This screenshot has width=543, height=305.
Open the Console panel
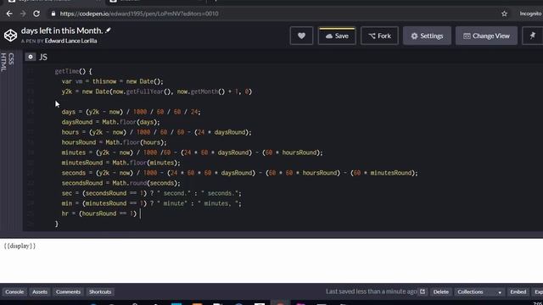pos(14,291)
